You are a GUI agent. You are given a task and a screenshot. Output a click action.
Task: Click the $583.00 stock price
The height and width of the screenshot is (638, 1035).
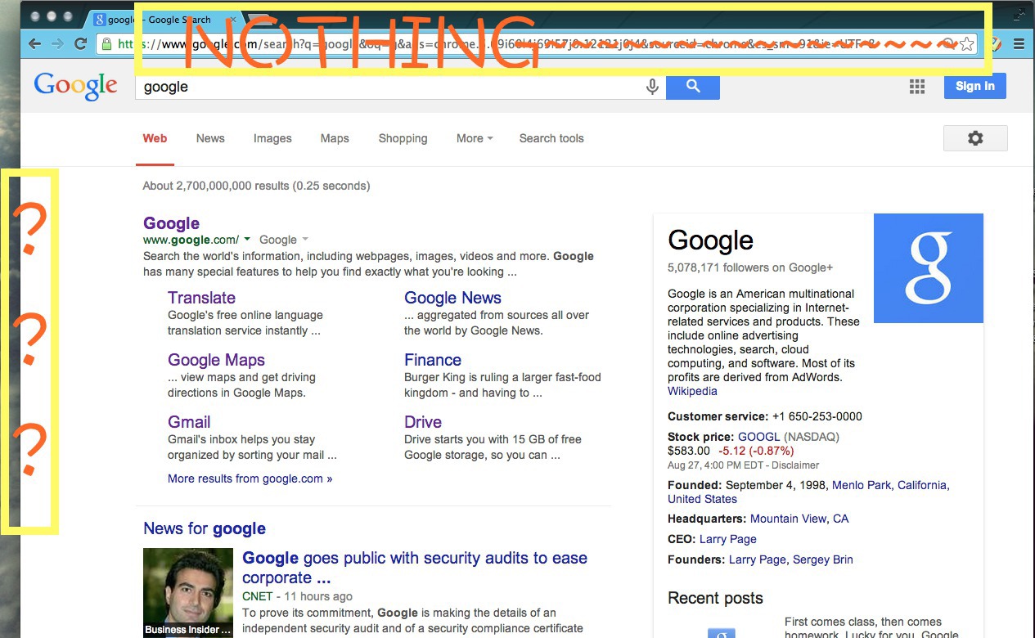(x=689, y=451)
